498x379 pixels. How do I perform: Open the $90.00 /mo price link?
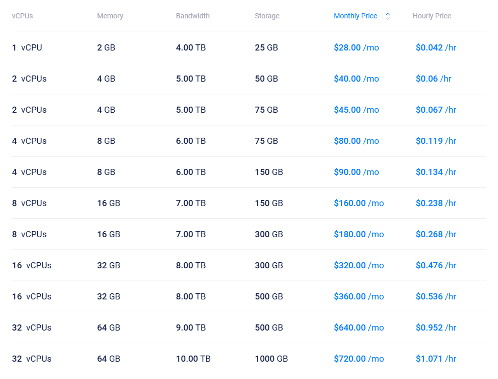pos(356,172)
